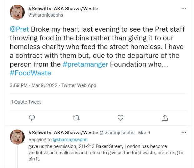The image size is (194, 168).
Task: View the 1 Quote Tweet
Action: [26, 102]
